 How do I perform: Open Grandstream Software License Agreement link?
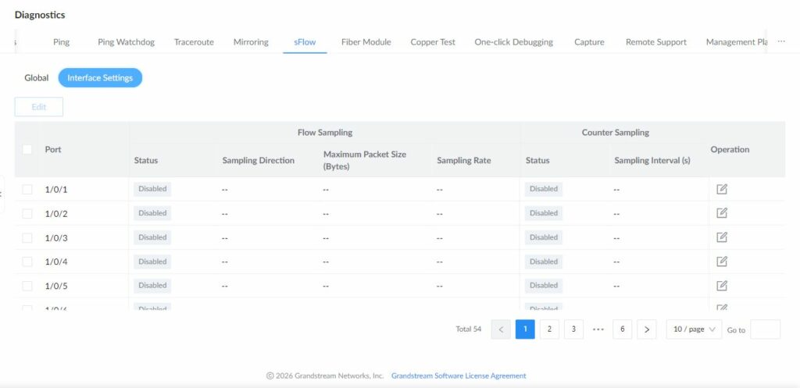[x=459, y=376]
